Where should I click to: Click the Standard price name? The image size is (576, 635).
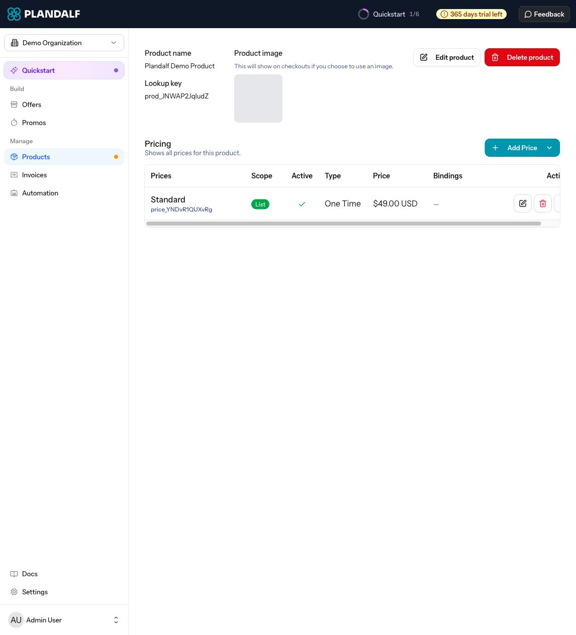click(x=168, y=199)
